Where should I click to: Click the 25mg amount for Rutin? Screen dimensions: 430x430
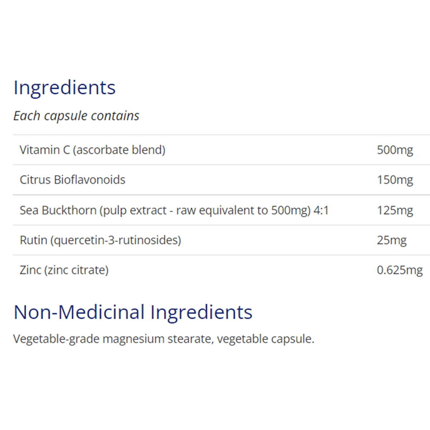point(392,240)
